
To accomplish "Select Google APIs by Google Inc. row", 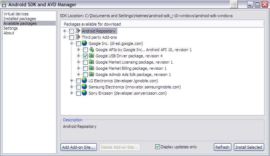I will (144, 50).
